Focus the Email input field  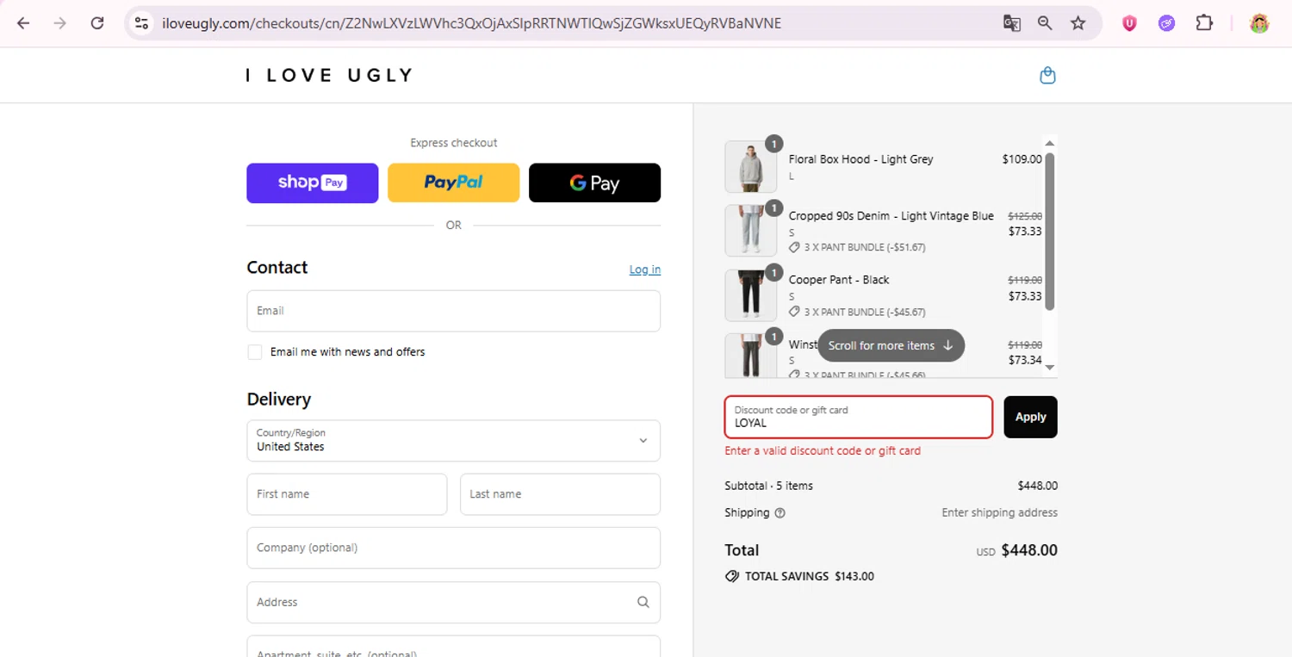(x=453, y=311)
